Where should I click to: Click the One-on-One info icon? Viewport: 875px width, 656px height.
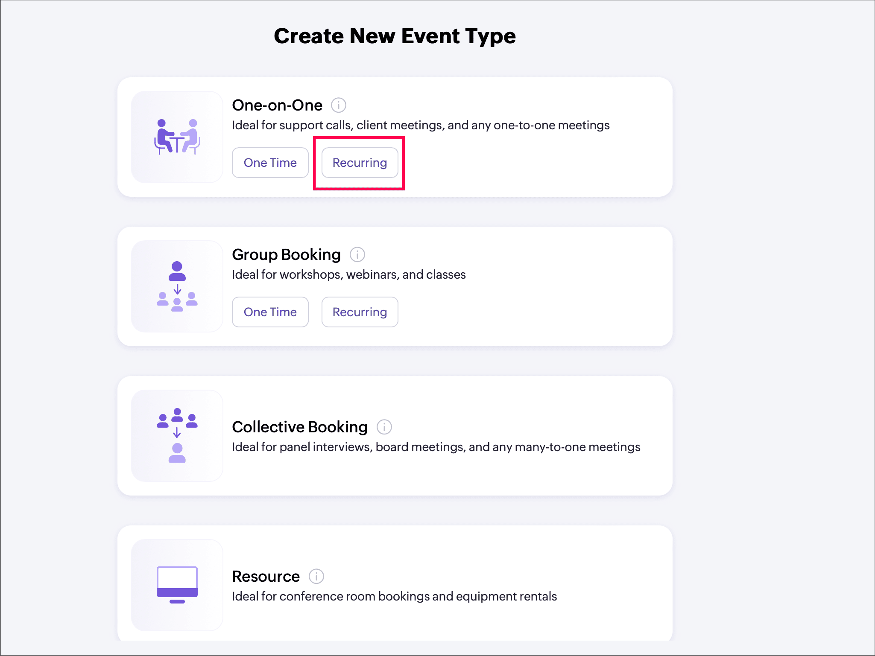point(338,105)
